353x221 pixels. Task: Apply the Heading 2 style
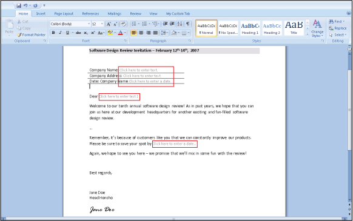tap(272, 28)
